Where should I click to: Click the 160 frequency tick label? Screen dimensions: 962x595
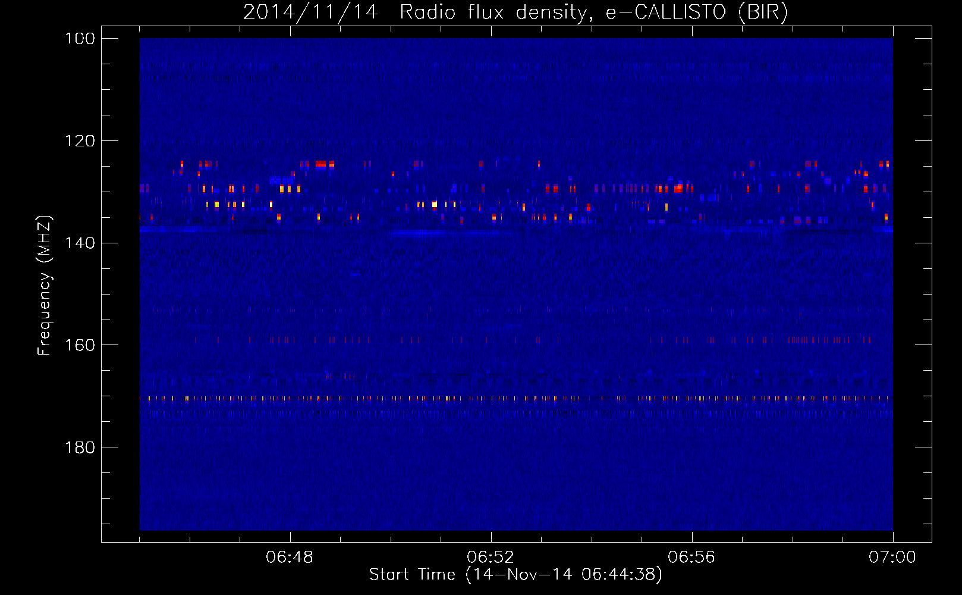tap(79, 345)
